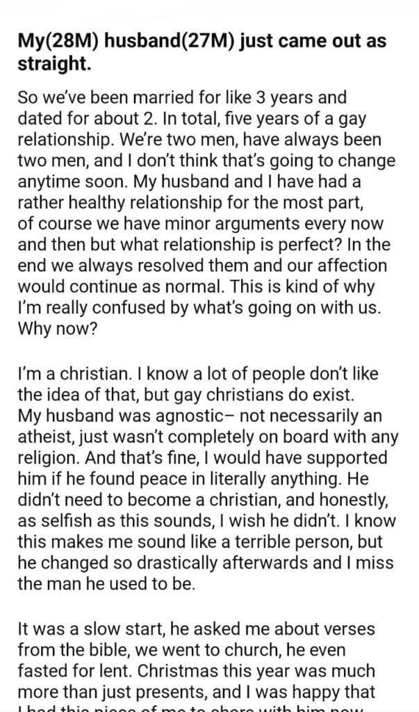Click "(28M)" in the post title
Image resolution: width=419 pixels, height=712 pixels.
[x=65, y=41]
